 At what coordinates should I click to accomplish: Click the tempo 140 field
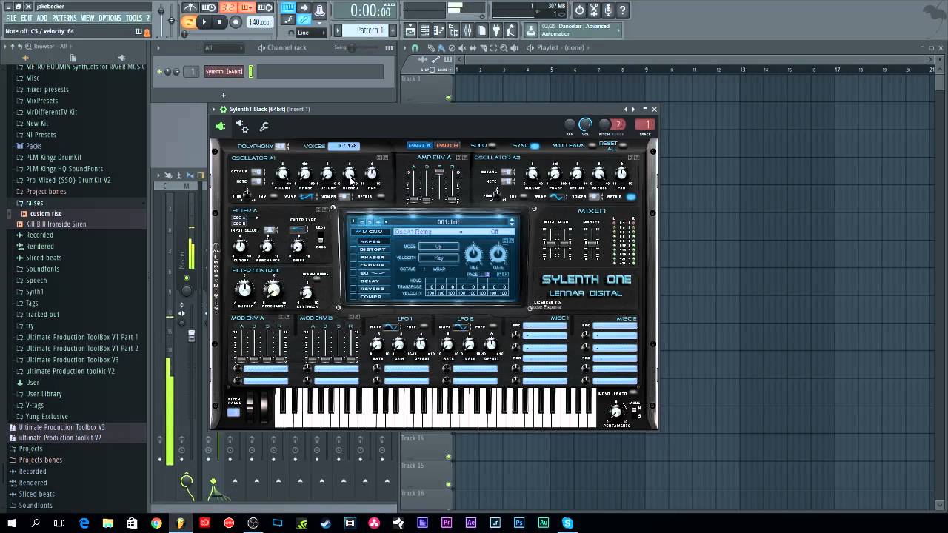tap(258, 22)
